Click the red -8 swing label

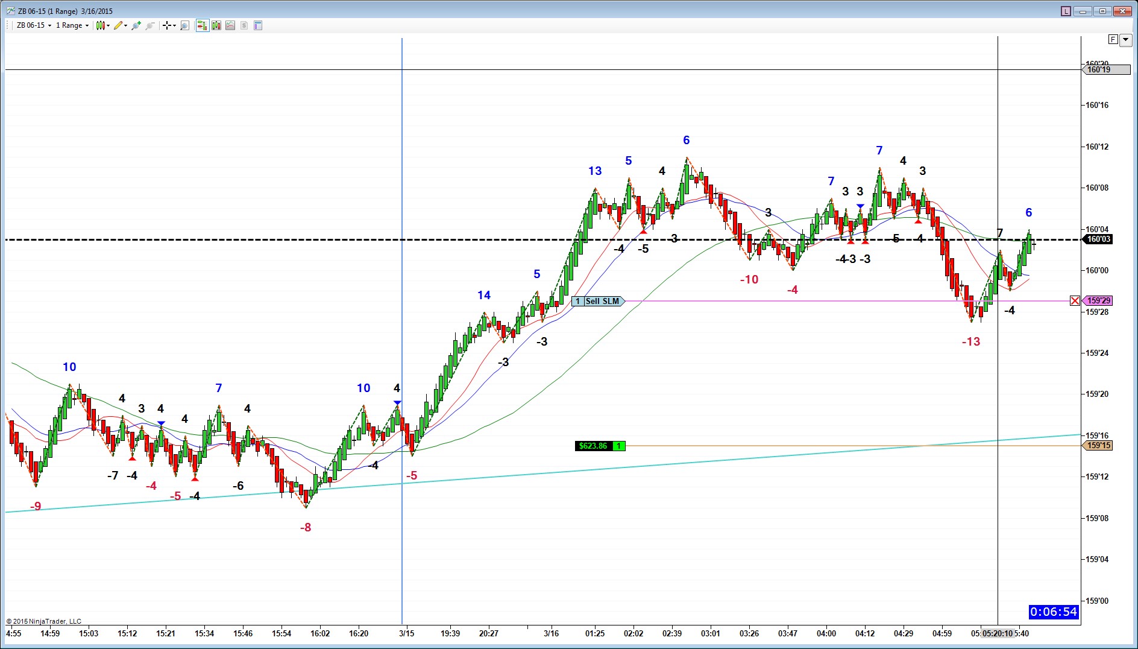(306, 527)
